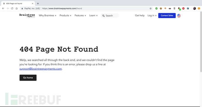The height and width of the screenshot is (107, 202).
Task: Reload the page with refresh icon
Action: point(12,8)
